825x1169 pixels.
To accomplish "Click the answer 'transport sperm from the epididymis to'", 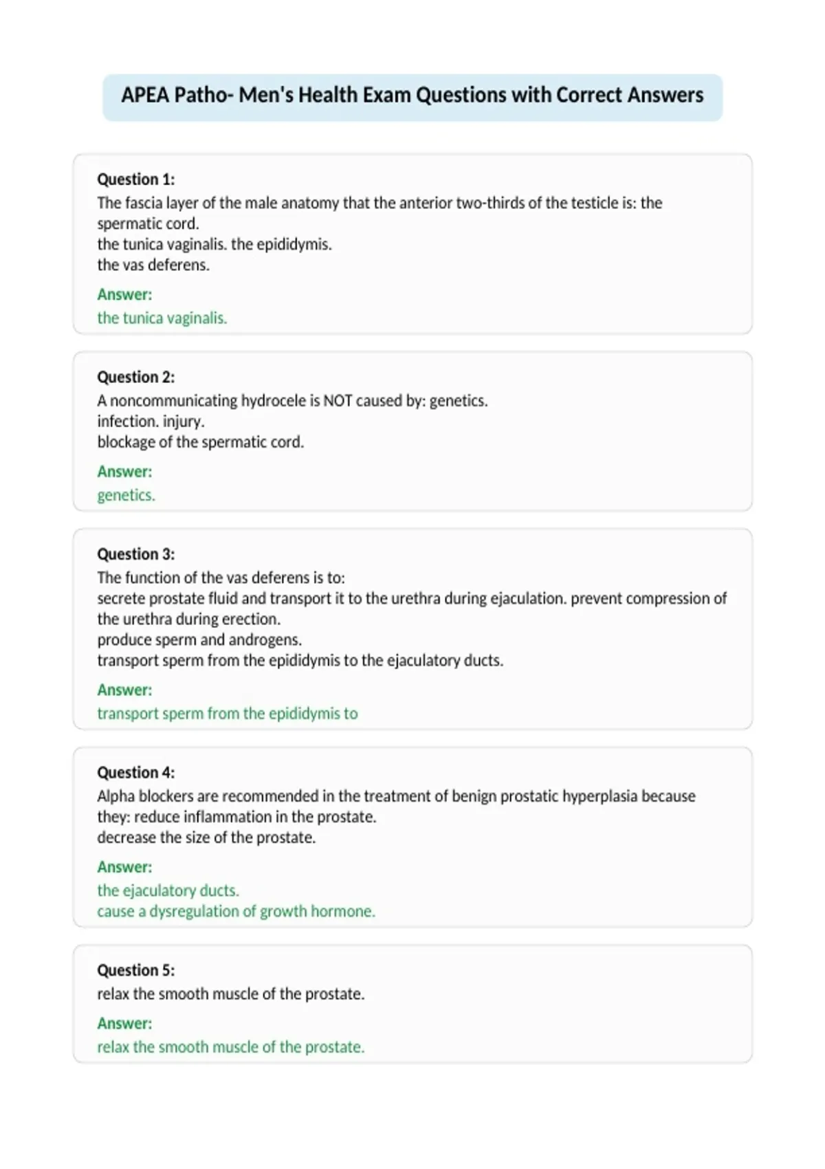I will [x=228, y=714].
